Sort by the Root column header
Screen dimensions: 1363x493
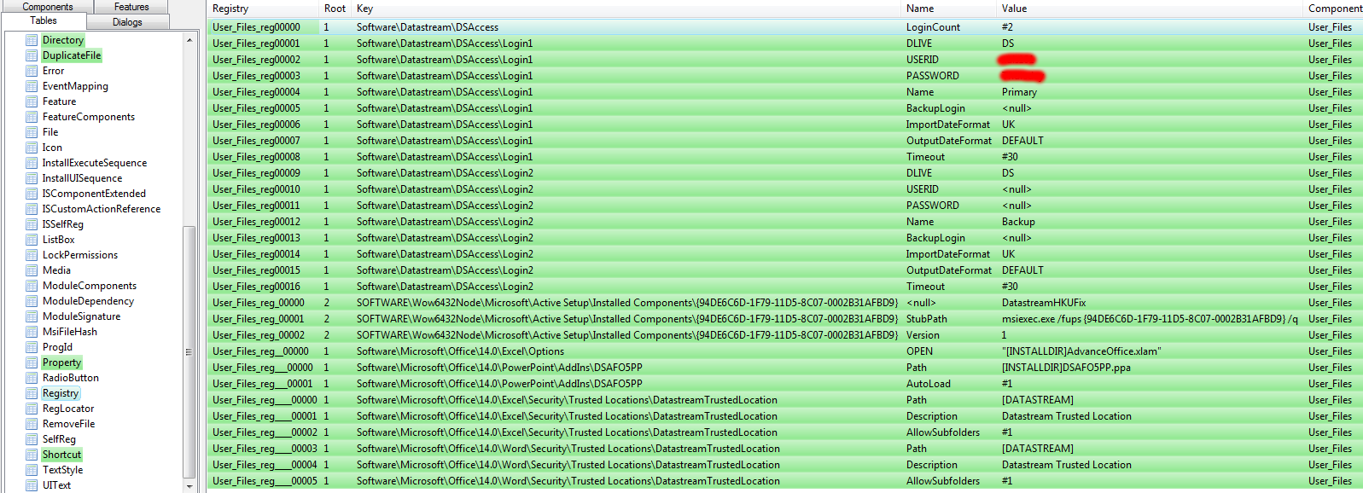pyautogui.click(x=335, y=9)
